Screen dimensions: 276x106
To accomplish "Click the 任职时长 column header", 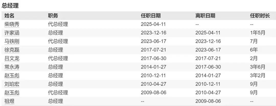I will 260,16.
